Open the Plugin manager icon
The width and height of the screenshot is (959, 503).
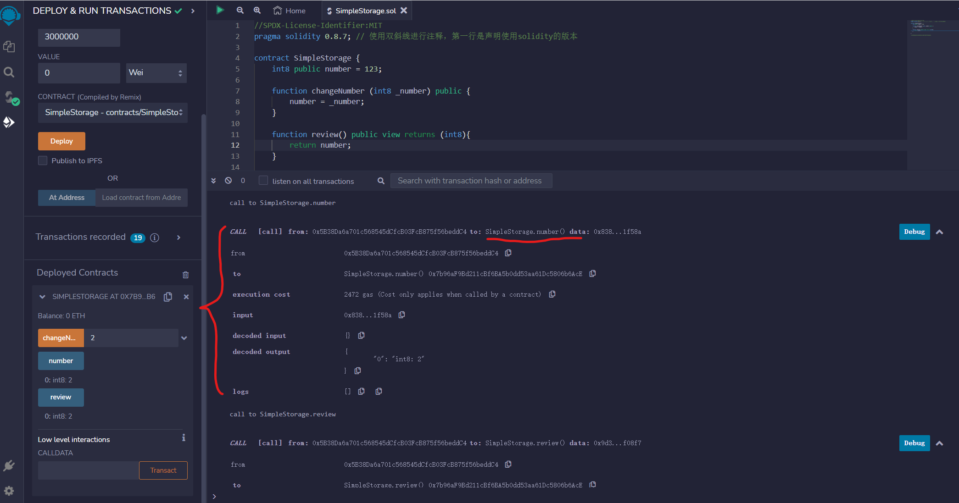pos(9,466)
